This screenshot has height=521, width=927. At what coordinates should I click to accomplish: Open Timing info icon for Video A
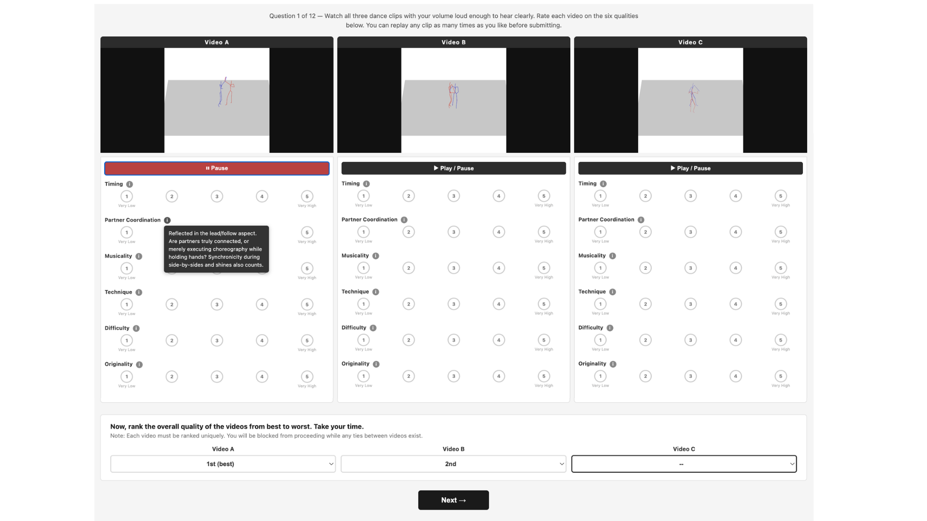[129, 184]
